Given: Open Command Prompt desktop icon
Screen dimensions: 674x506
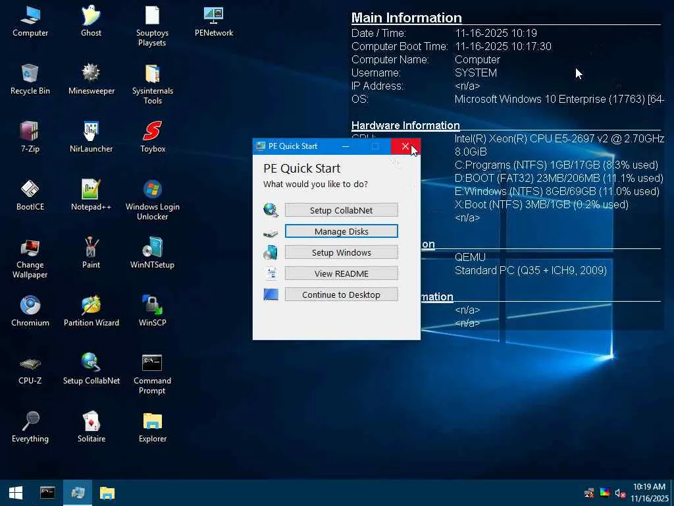Looking at the screenshot, I should (x=152, y=374).
